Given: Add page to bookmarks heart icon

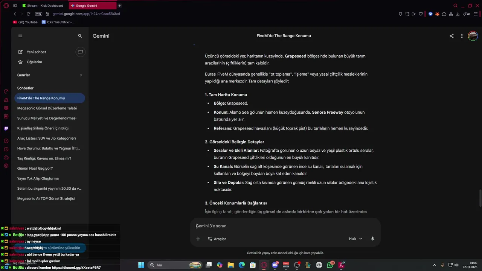Looking at the screenshot, I should (421, 14).
